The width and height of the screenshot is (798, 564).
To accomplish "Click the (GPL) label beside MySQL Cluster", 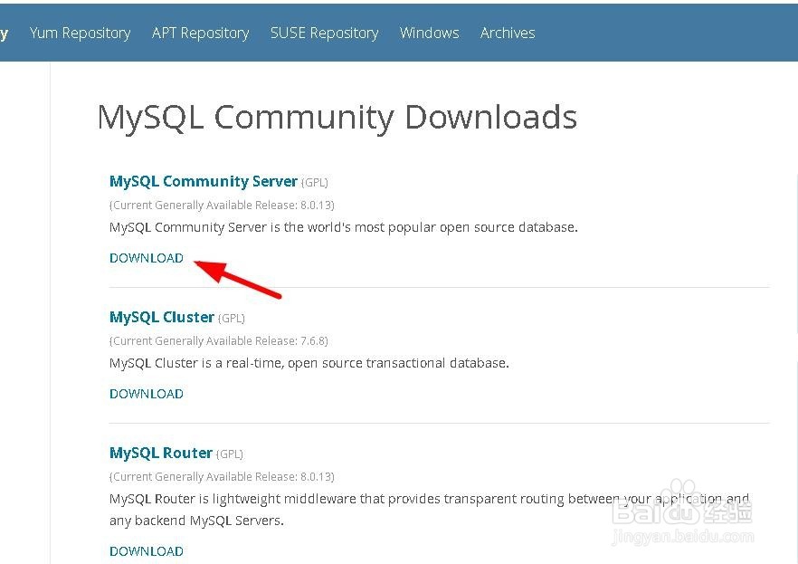I will [x=232, y=319].
